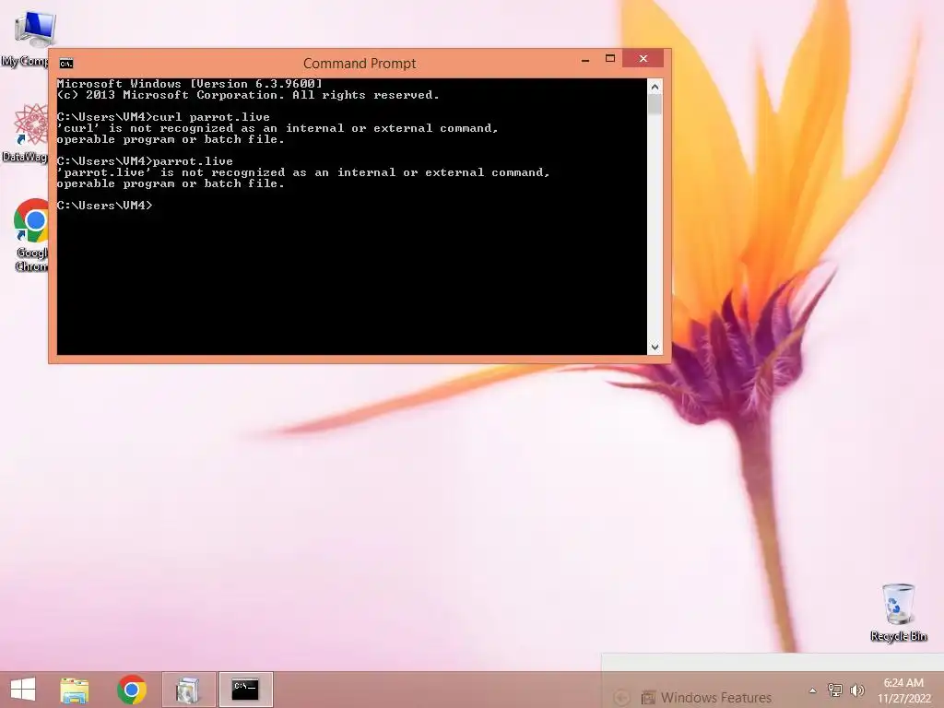Close the Command Prompt window
The width and height of the screenshot is (944, 708).
coord(643,58)
